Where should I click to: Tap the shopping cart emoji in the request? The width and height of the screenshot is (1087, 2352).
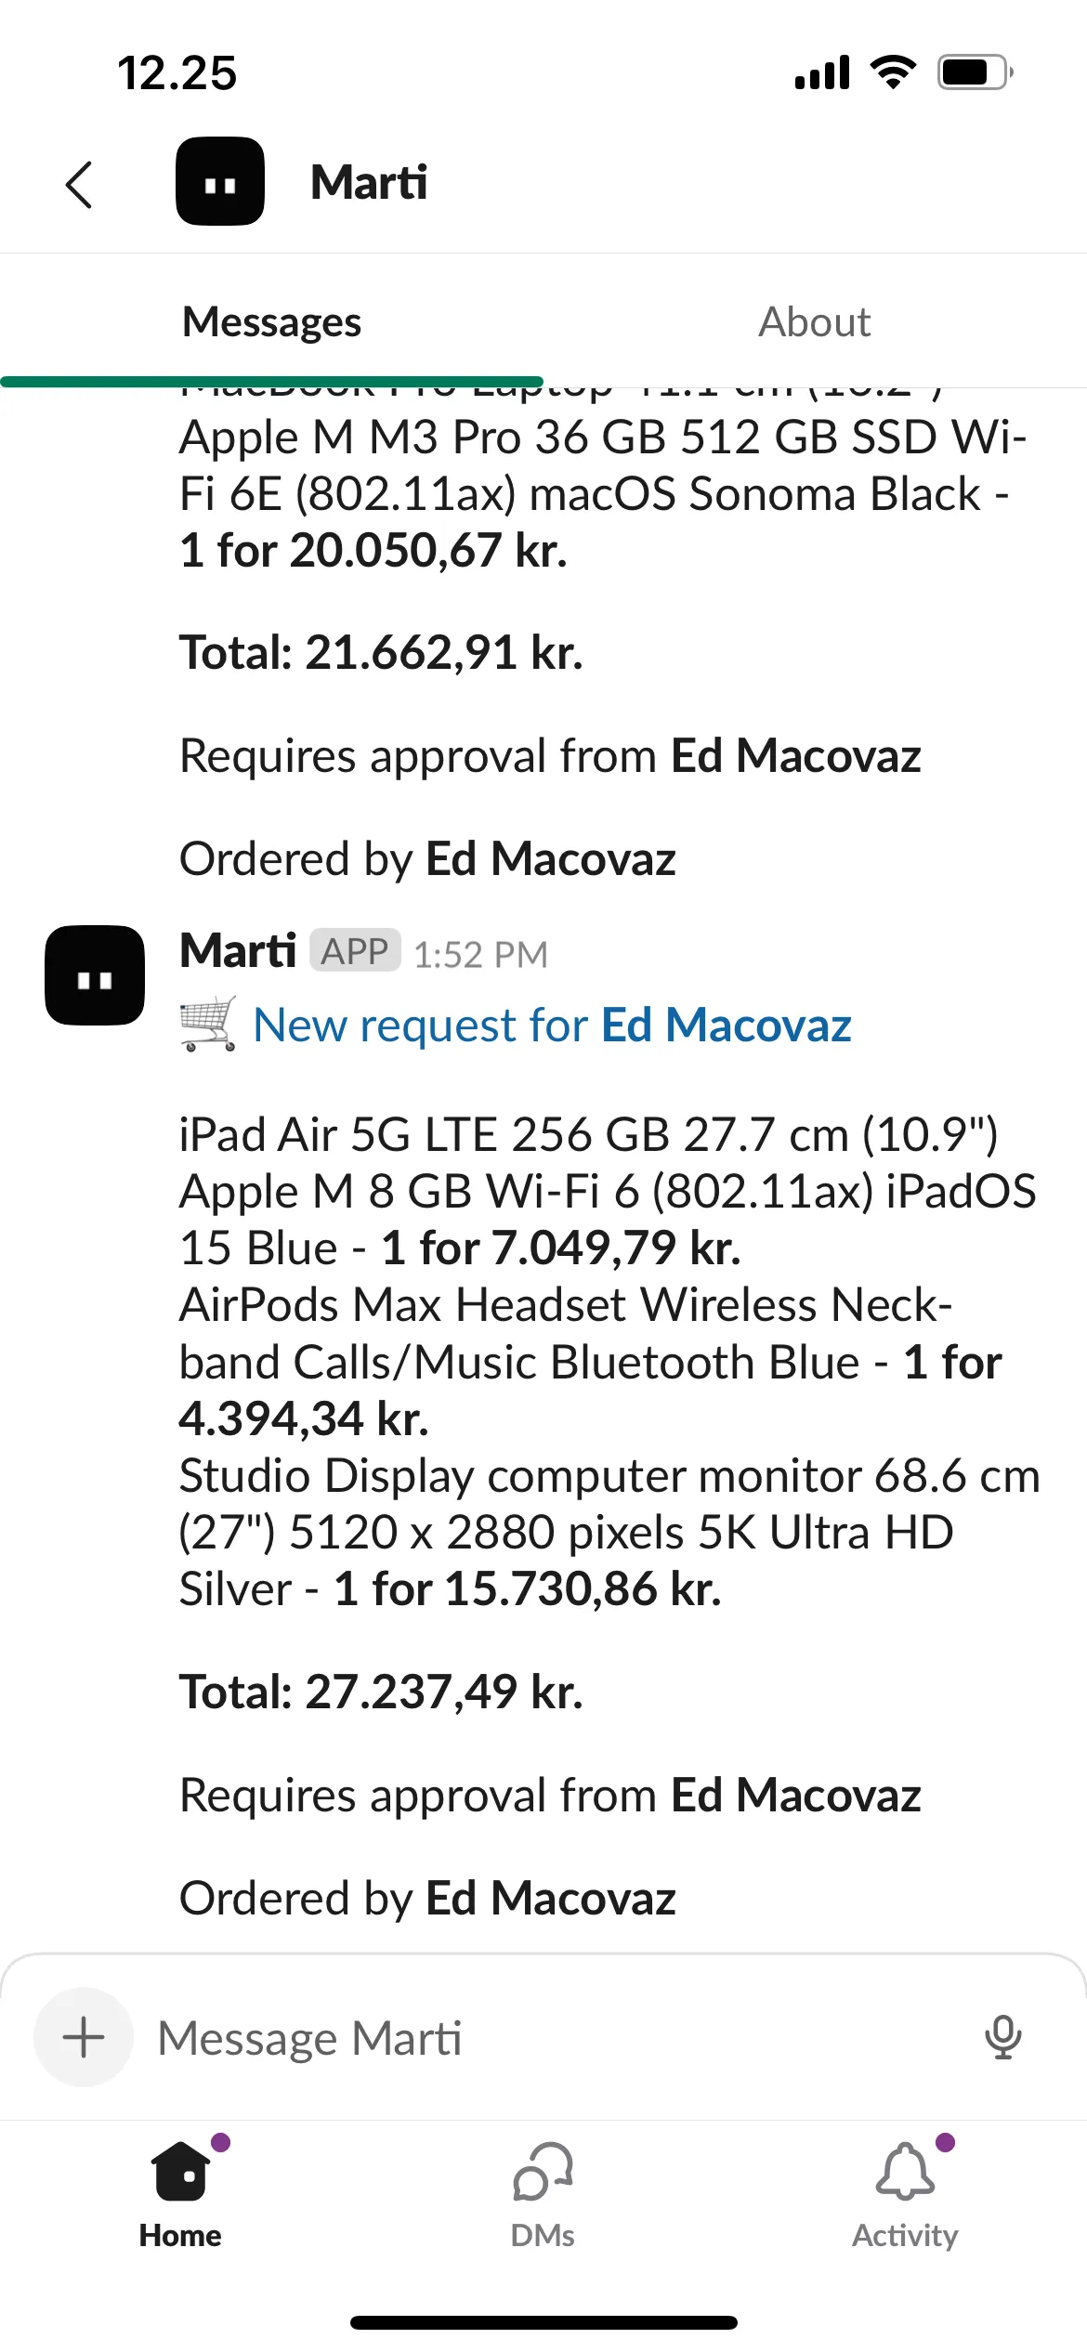209,1025
